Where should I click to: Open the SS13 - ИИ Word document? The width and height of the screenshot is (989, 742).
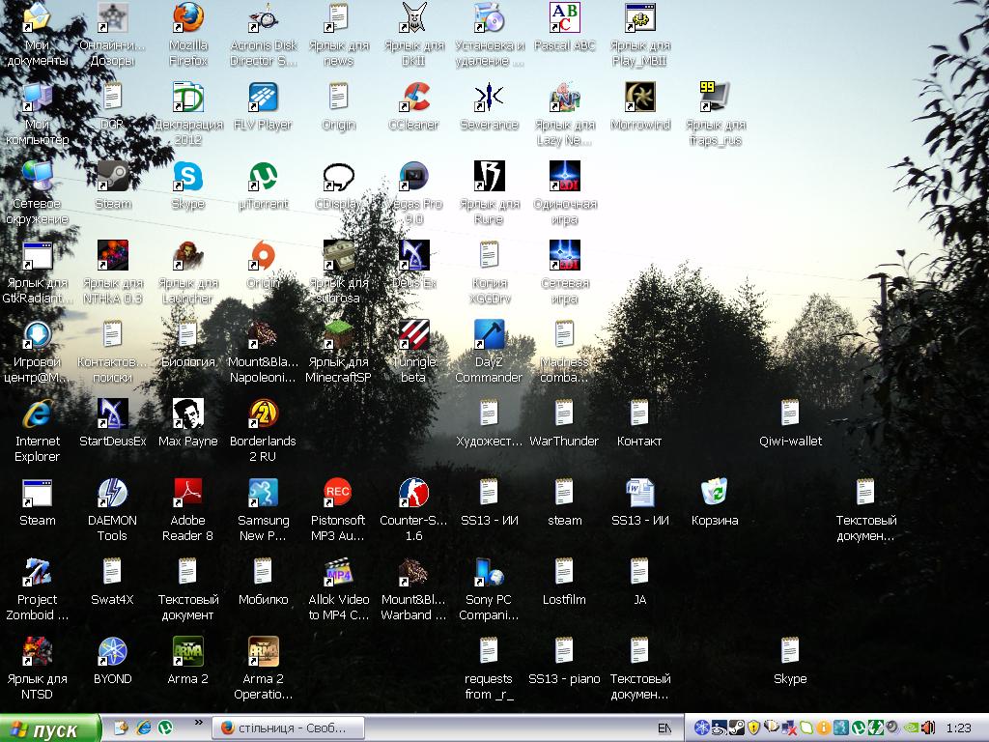coord(640,502)
